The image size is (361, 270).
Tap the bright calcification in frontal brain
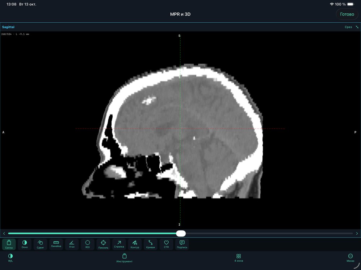coord(149,100)
